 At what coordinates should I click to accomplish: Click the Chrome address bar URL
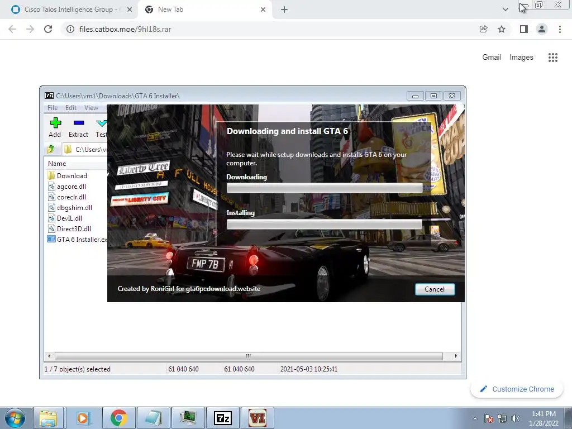125,29
